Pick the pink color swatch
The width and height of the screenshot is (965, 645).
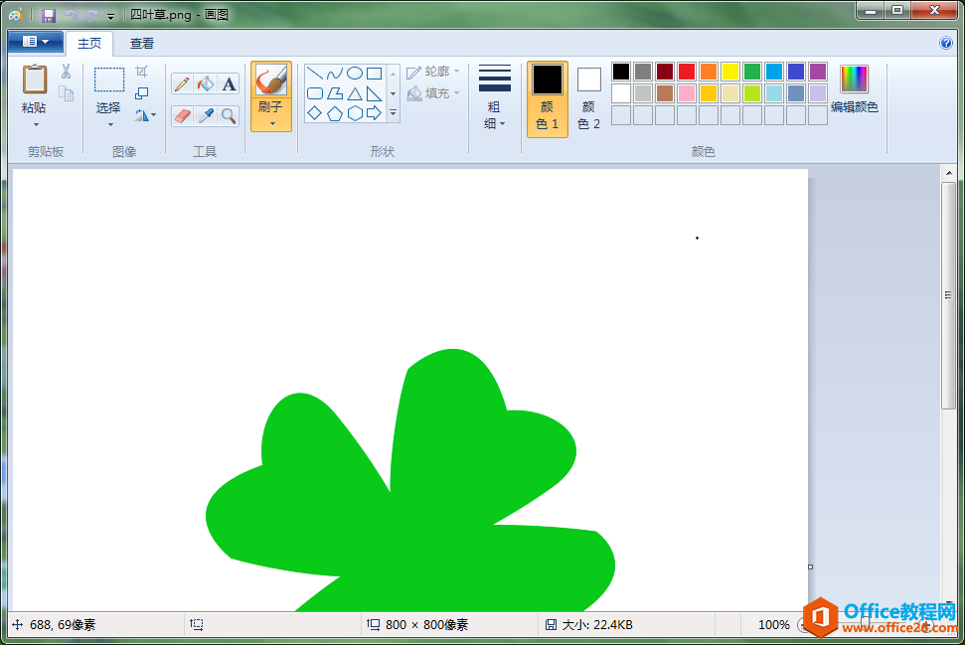click(x=686, y=93)
